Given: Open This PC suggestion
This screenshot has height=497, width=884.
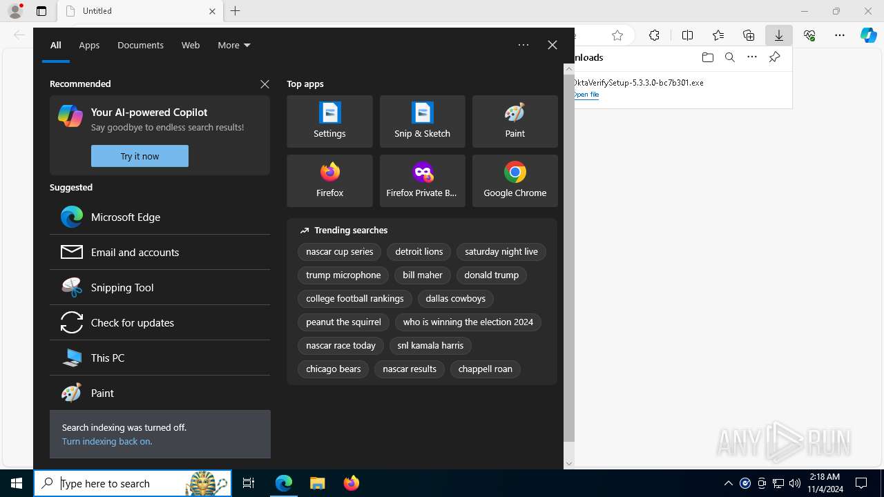Looking at the screenshot, I should (160, 358).
